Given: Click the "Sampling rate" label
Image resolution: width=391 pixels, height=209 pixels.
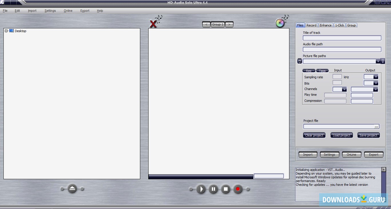Looking at the screenshot, I should pyautogui.click(x=314, y=77).
